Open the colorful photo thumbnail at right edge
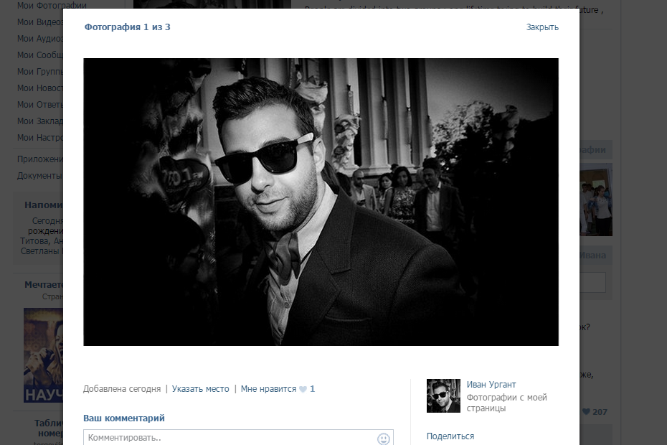This screenshot has width=667, height=445. 596,200
